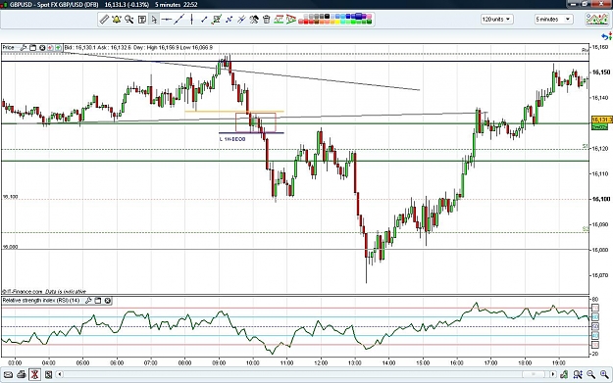This screenshot has height=383, width=613.
Task: Open the alert bell tool
Action: pos(117,20)
